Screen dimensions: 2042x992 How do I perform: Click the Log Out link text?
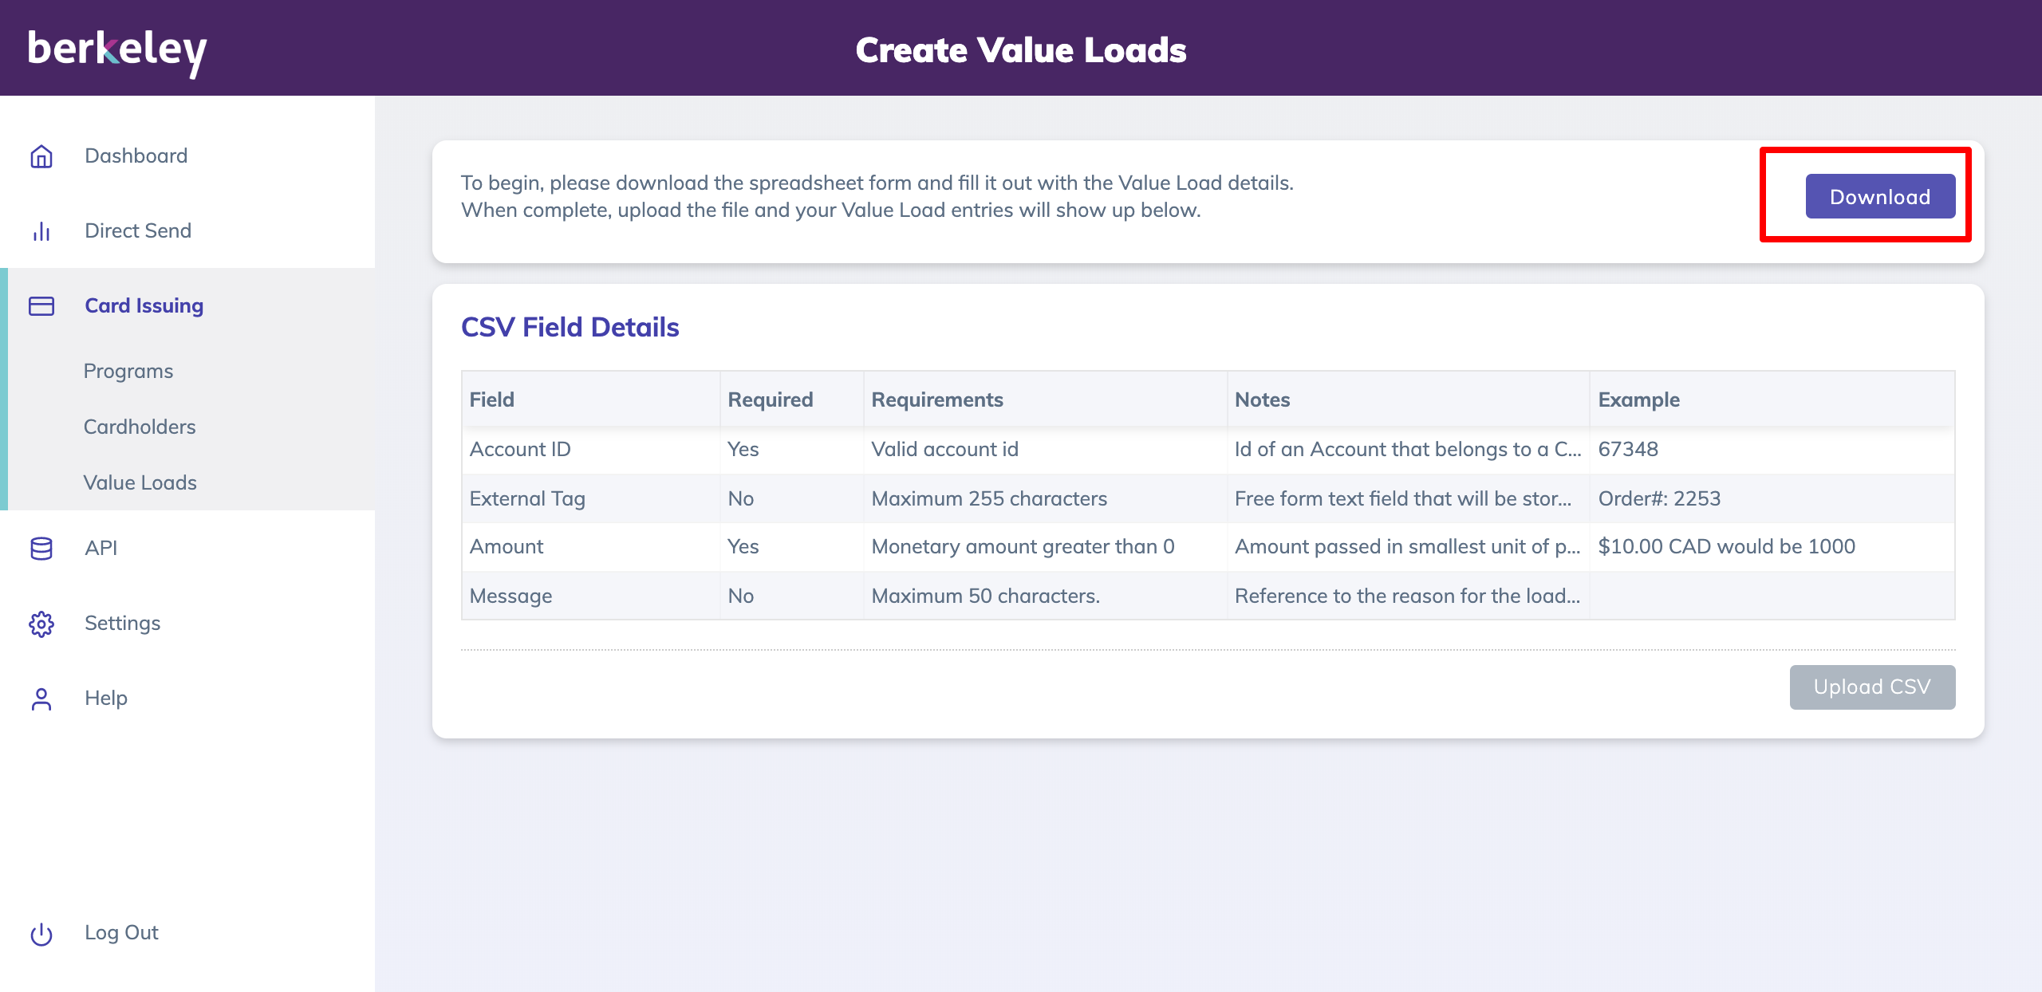122,933
